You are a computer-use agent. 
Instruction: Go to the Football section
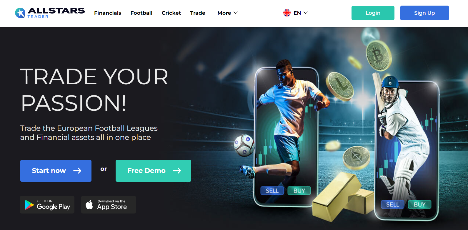pos(141,13)
